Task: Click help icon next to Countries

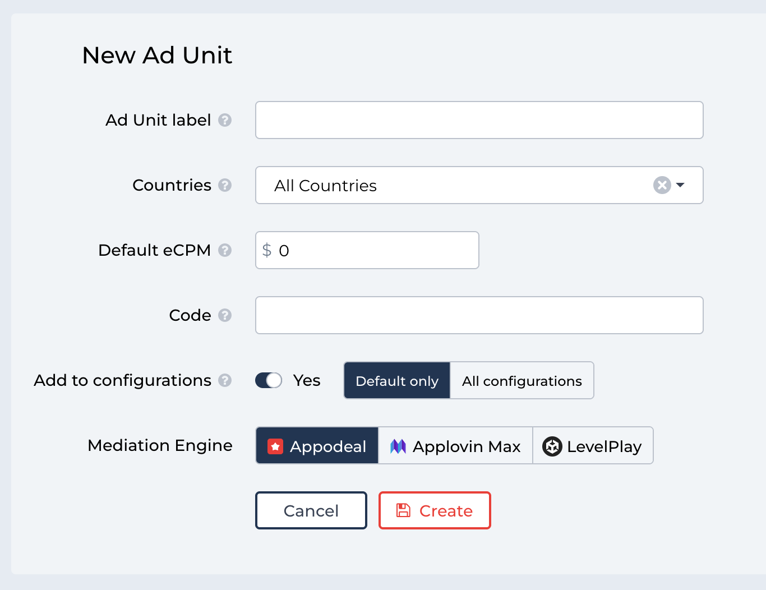Action: 225,185
